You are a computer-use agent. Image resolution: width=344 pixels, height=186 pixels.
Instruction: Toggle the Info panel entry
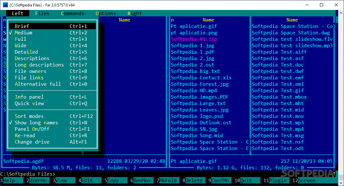pyautogui.click(x=52, y=97)
